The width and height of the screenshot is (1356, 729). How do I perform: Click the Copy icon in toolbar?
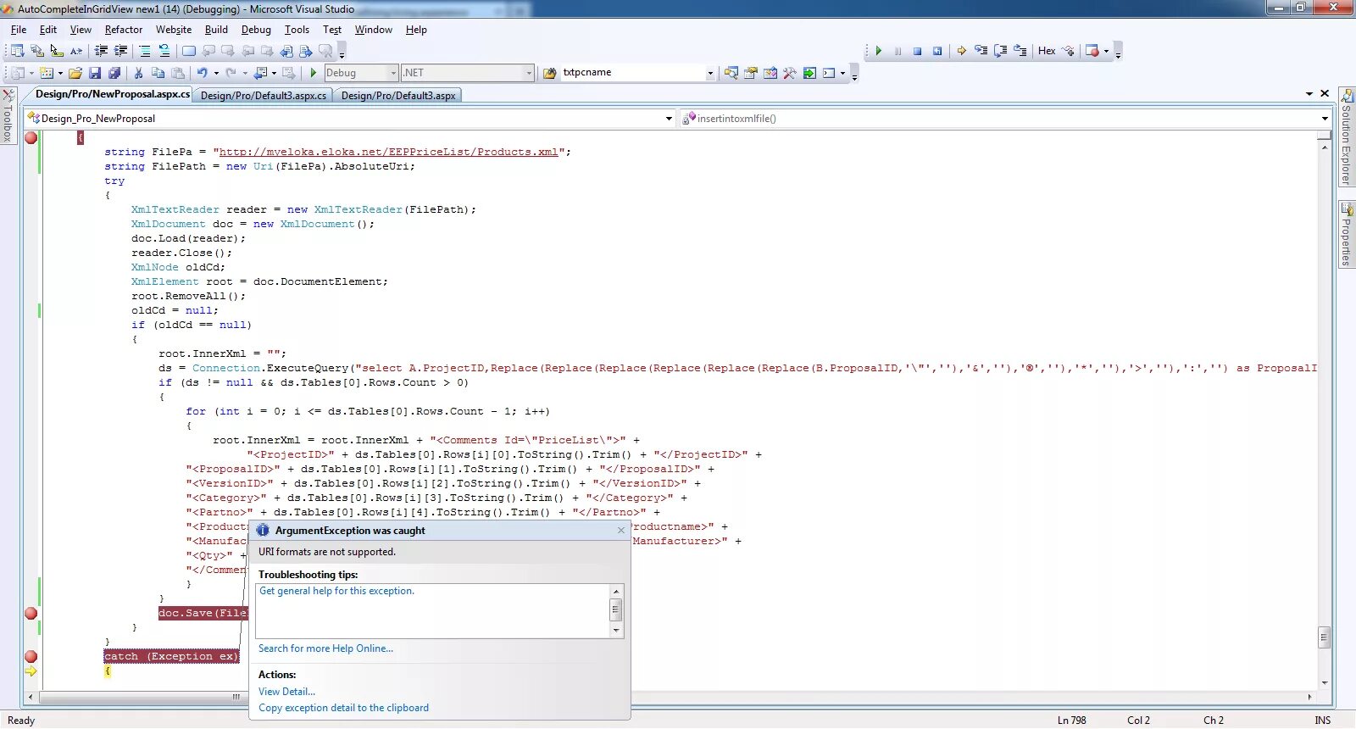pos(158,73)
